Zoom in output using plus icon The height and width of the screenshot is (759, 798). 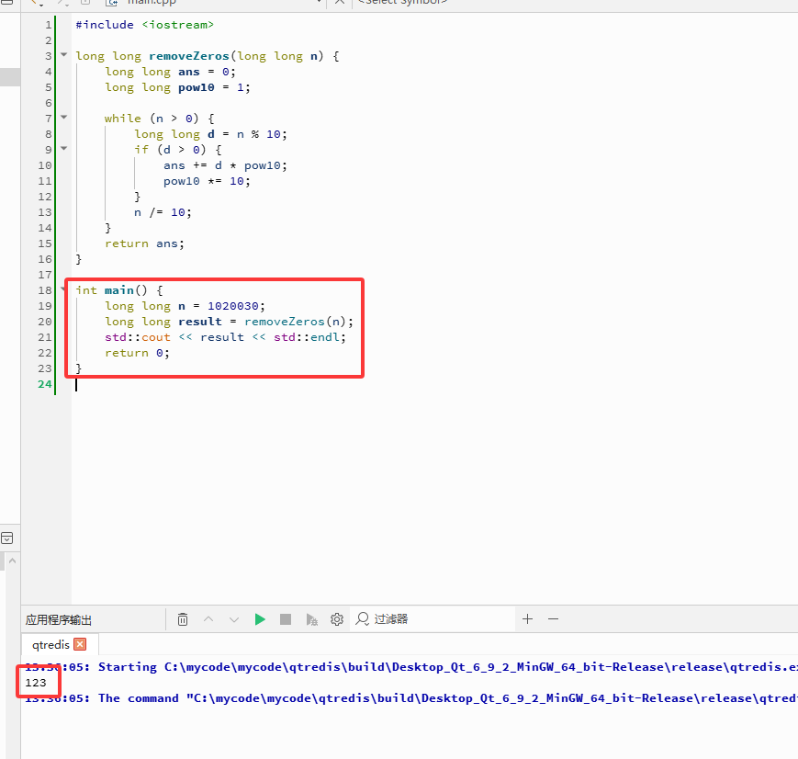tap(527, 619)
